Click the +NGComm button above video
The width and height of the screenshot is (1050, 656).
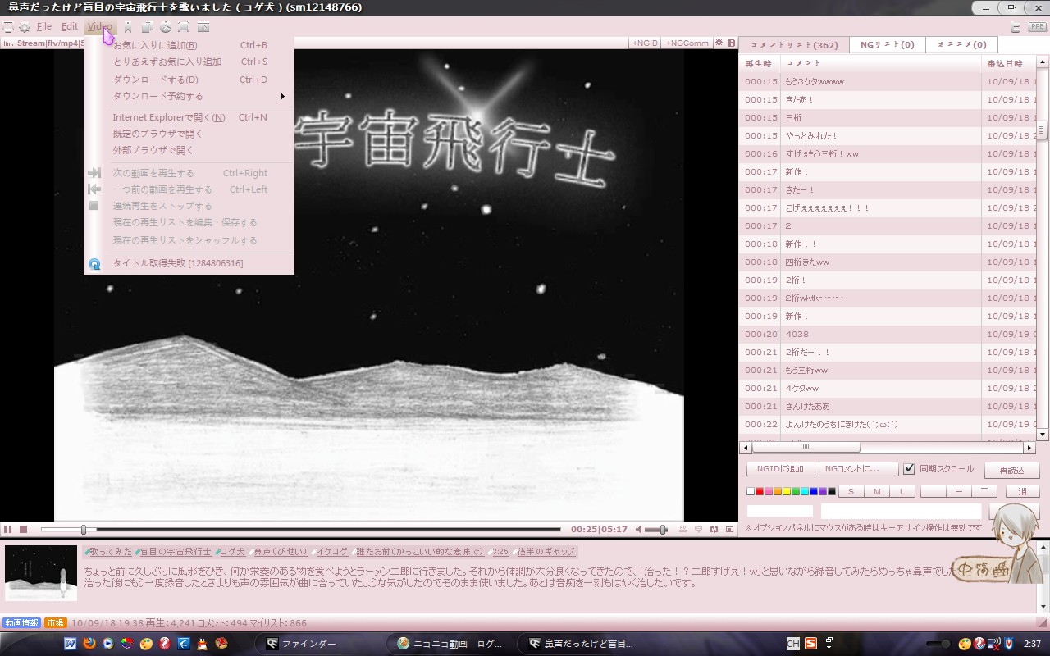click(687, 43)
